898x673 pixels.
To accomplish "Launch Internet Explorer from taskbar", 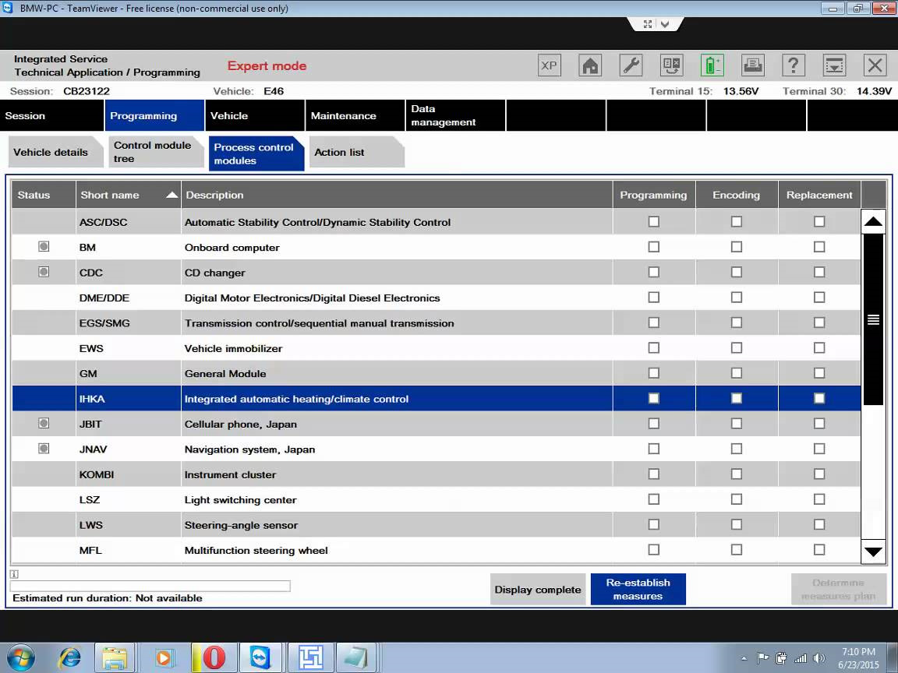I will [70, 657].
